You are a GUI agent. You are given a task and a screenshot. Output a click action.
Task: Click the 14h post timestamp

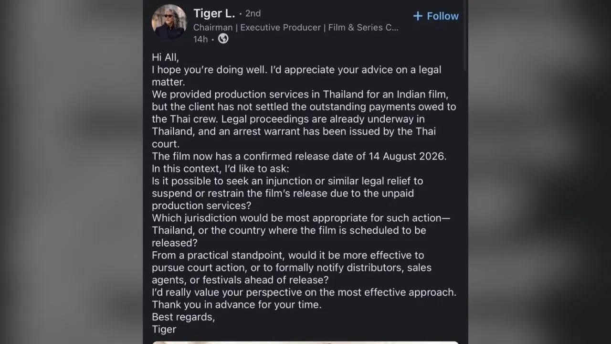tap(200, 39)
